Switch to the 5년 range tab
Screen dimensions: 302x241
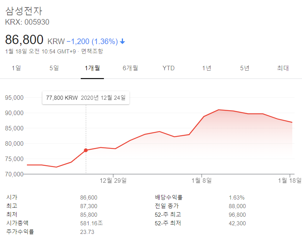pyautogui.click(x=244, y=68)
